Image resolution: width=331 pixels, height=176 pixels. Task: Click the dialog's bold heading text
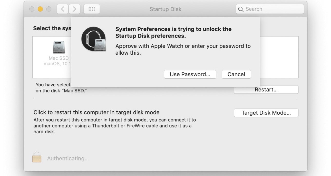click(173, 32)
